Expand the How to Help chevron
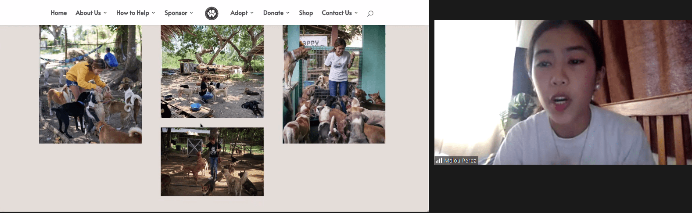 [x=154, y=13]
